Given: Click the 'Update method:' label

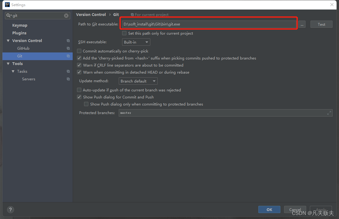Looking at the screenshot, I should (x=94, y=81).
